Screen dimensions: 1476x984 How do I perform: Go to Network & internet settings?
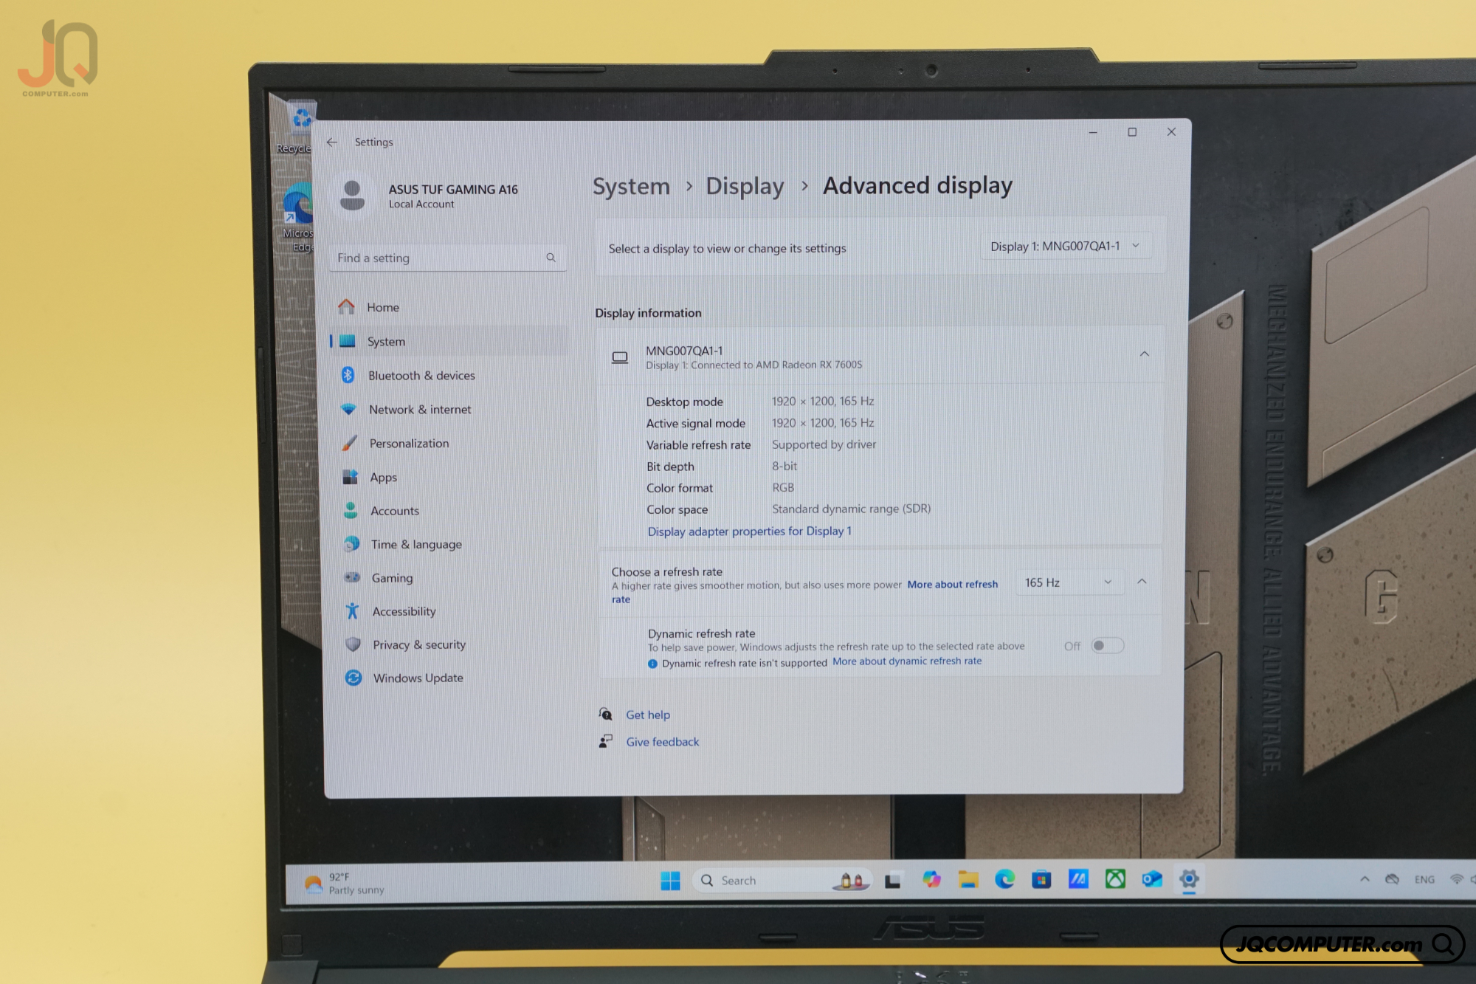click(449, 409)
